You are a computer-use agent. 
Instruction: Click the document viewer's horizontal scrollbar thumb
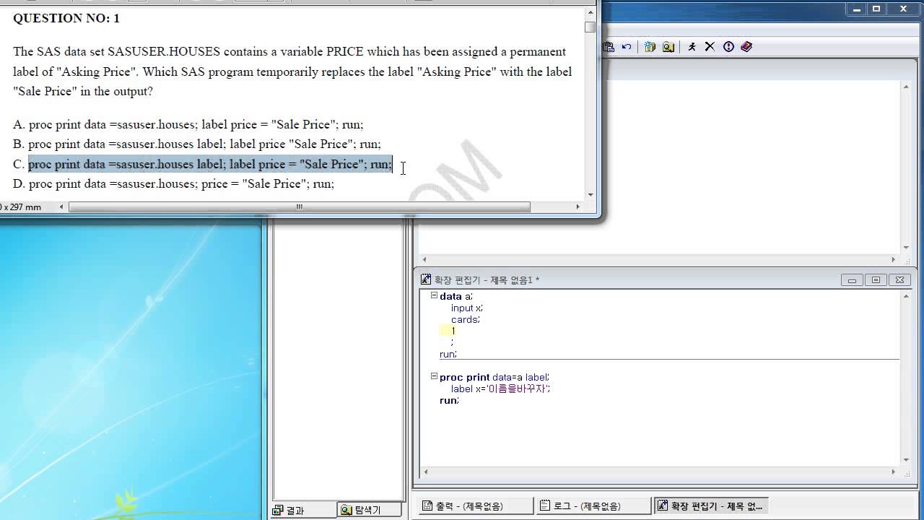pyautogui.click(x=299, y=207)
